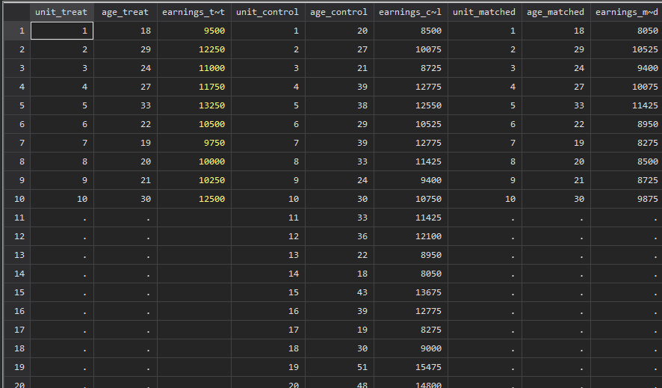This screenshot has height=388, width=662.
Task: Click the earnings_m~d column header
Action: coord(625,12)
